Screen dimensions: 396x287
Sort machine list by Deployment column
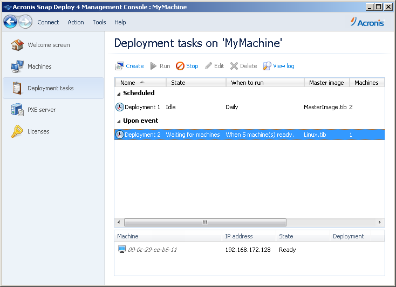point(350,236)
